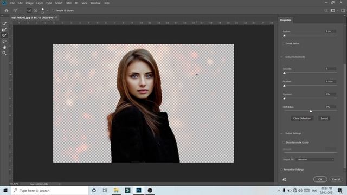Viewport: 347px width, 195px height.
Task: Open the Image menu
Action: tap(29, 3)
